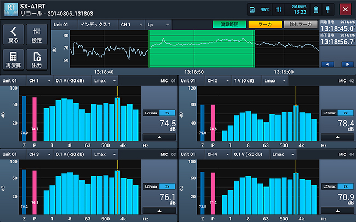Select the 0.1 V (-20 dB) range in CH 3 panel
The width and height of the screenshot is (356, 222).
tap(72, 154)
